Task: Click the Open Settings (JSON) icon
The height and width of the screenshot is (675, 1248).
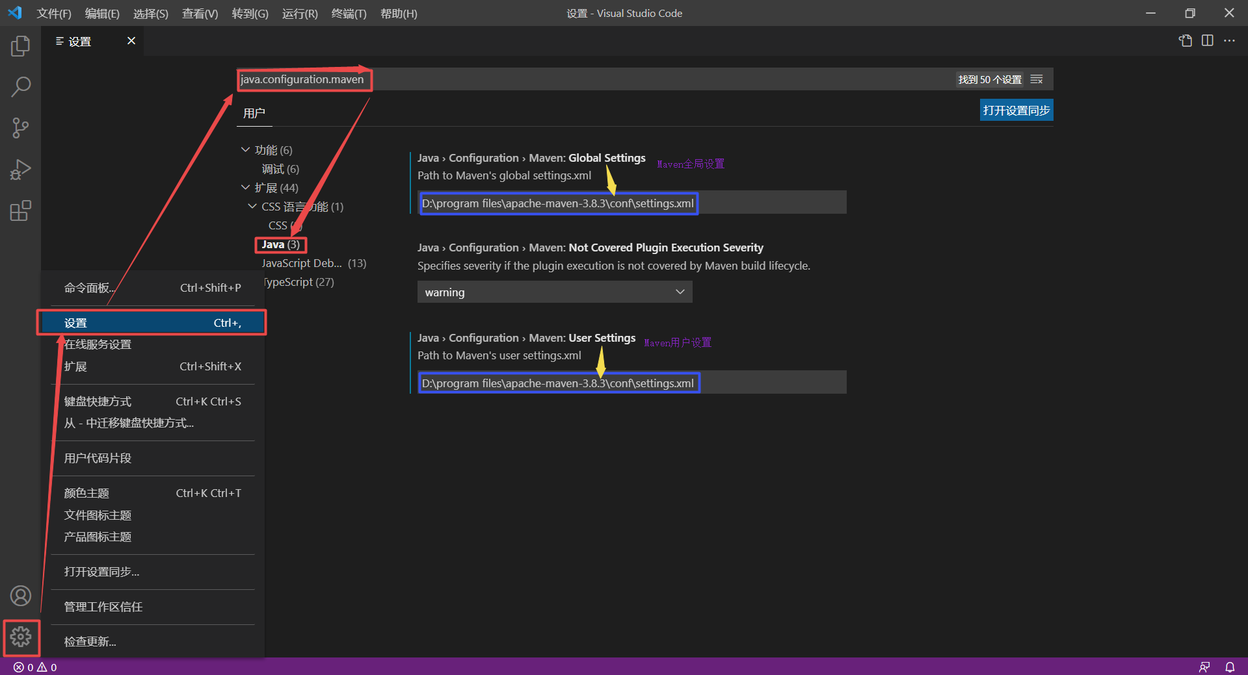Action: point(1186,40)
